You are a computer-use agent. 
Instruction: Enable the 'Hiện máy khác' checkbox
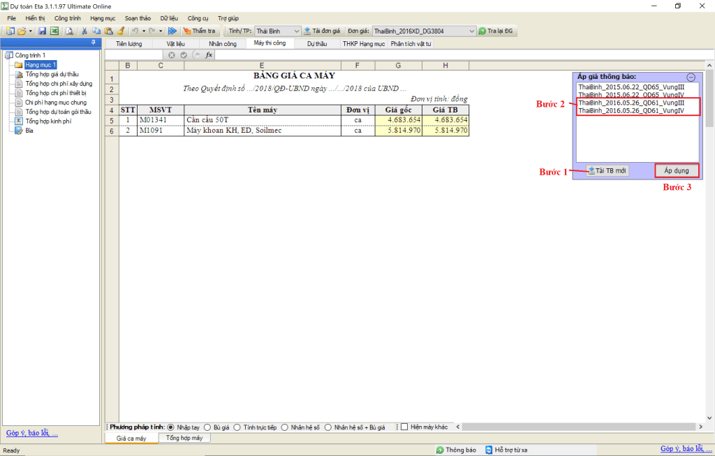click(405, 427)
